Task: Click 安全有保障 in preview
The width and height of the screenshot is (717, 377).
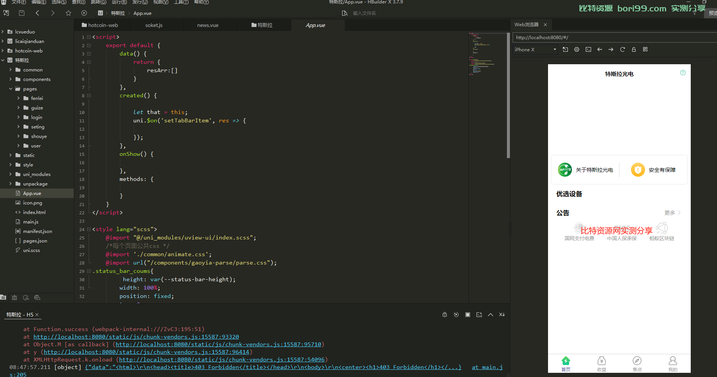Action: [653, 170]
